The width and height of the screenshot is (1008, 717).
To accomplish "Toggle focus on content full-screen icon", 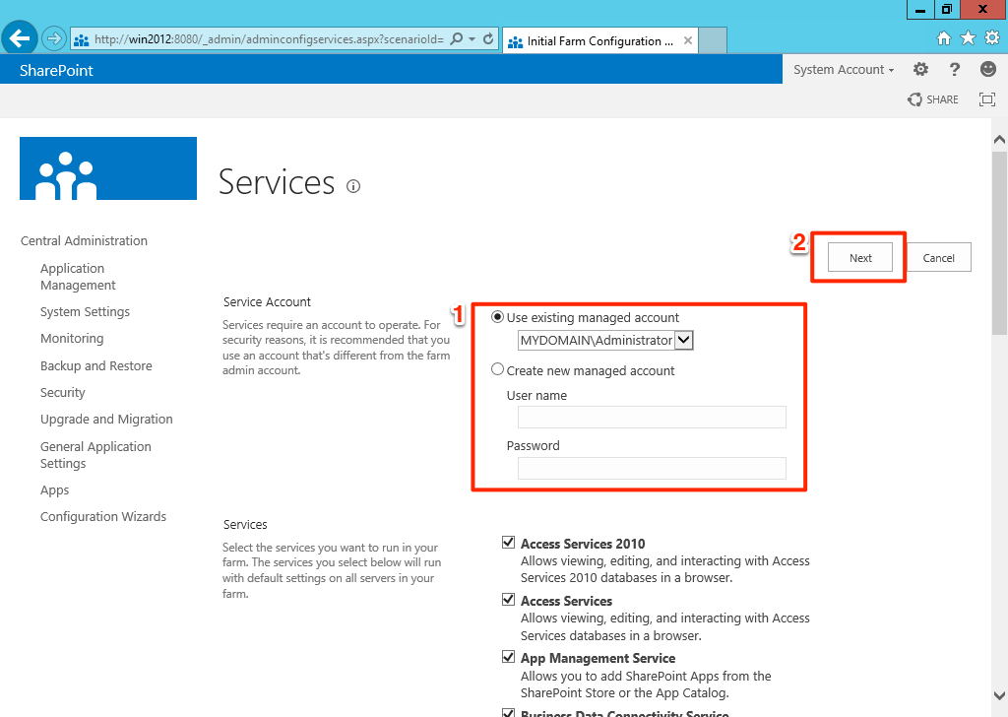I will coord(986,99).
